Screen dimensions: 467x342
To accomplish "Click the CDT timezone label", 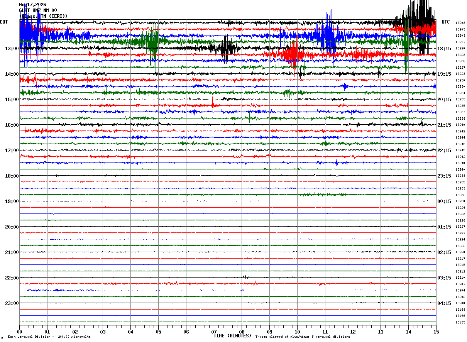I will 4,22.
